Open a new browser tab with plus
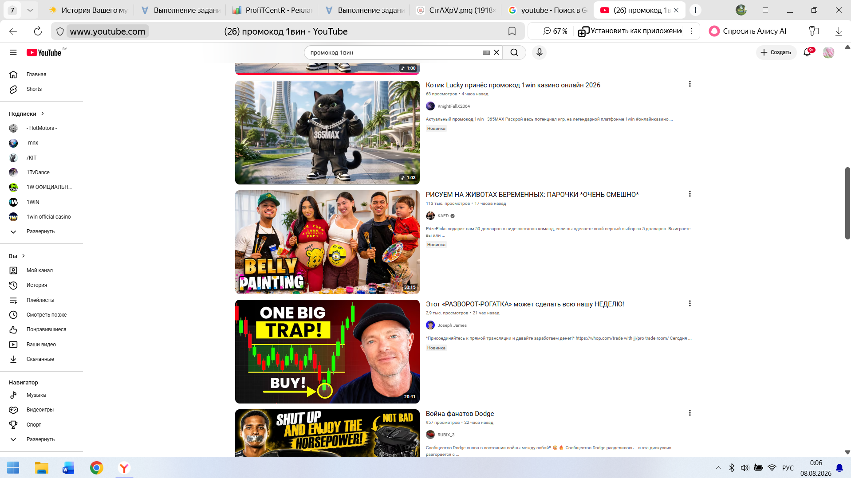The image size is (851, 478). (695, 10)
